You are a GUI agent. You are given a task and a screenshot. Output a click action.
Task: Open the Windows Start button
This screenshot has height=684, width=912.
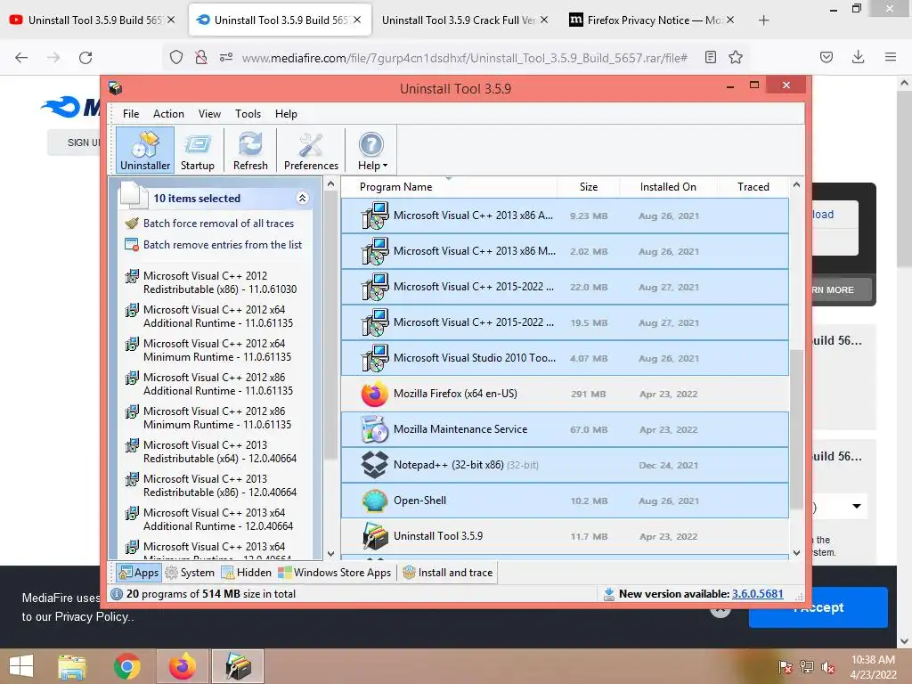pos(21,666)
